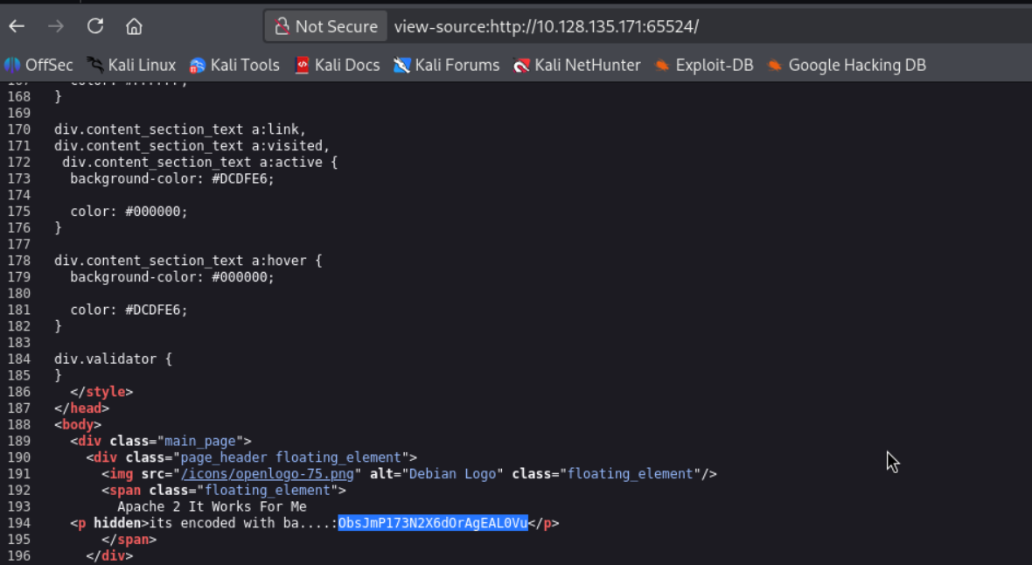
Task: Click the browser back arrow
Action: [17, 26]
